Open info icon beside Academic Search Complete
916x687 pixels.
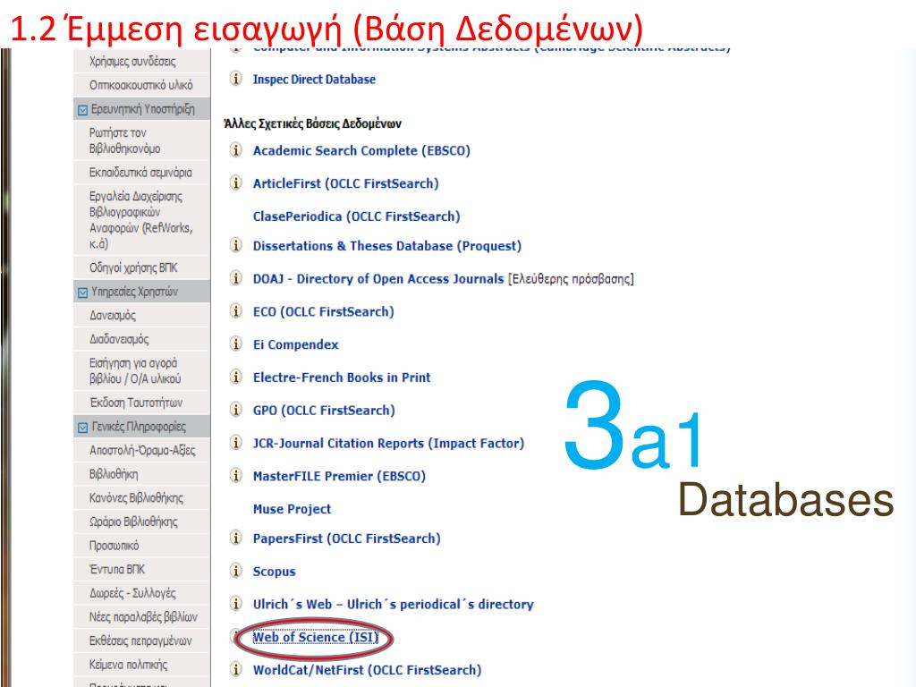pyautogui.click(x=235, y=150)
